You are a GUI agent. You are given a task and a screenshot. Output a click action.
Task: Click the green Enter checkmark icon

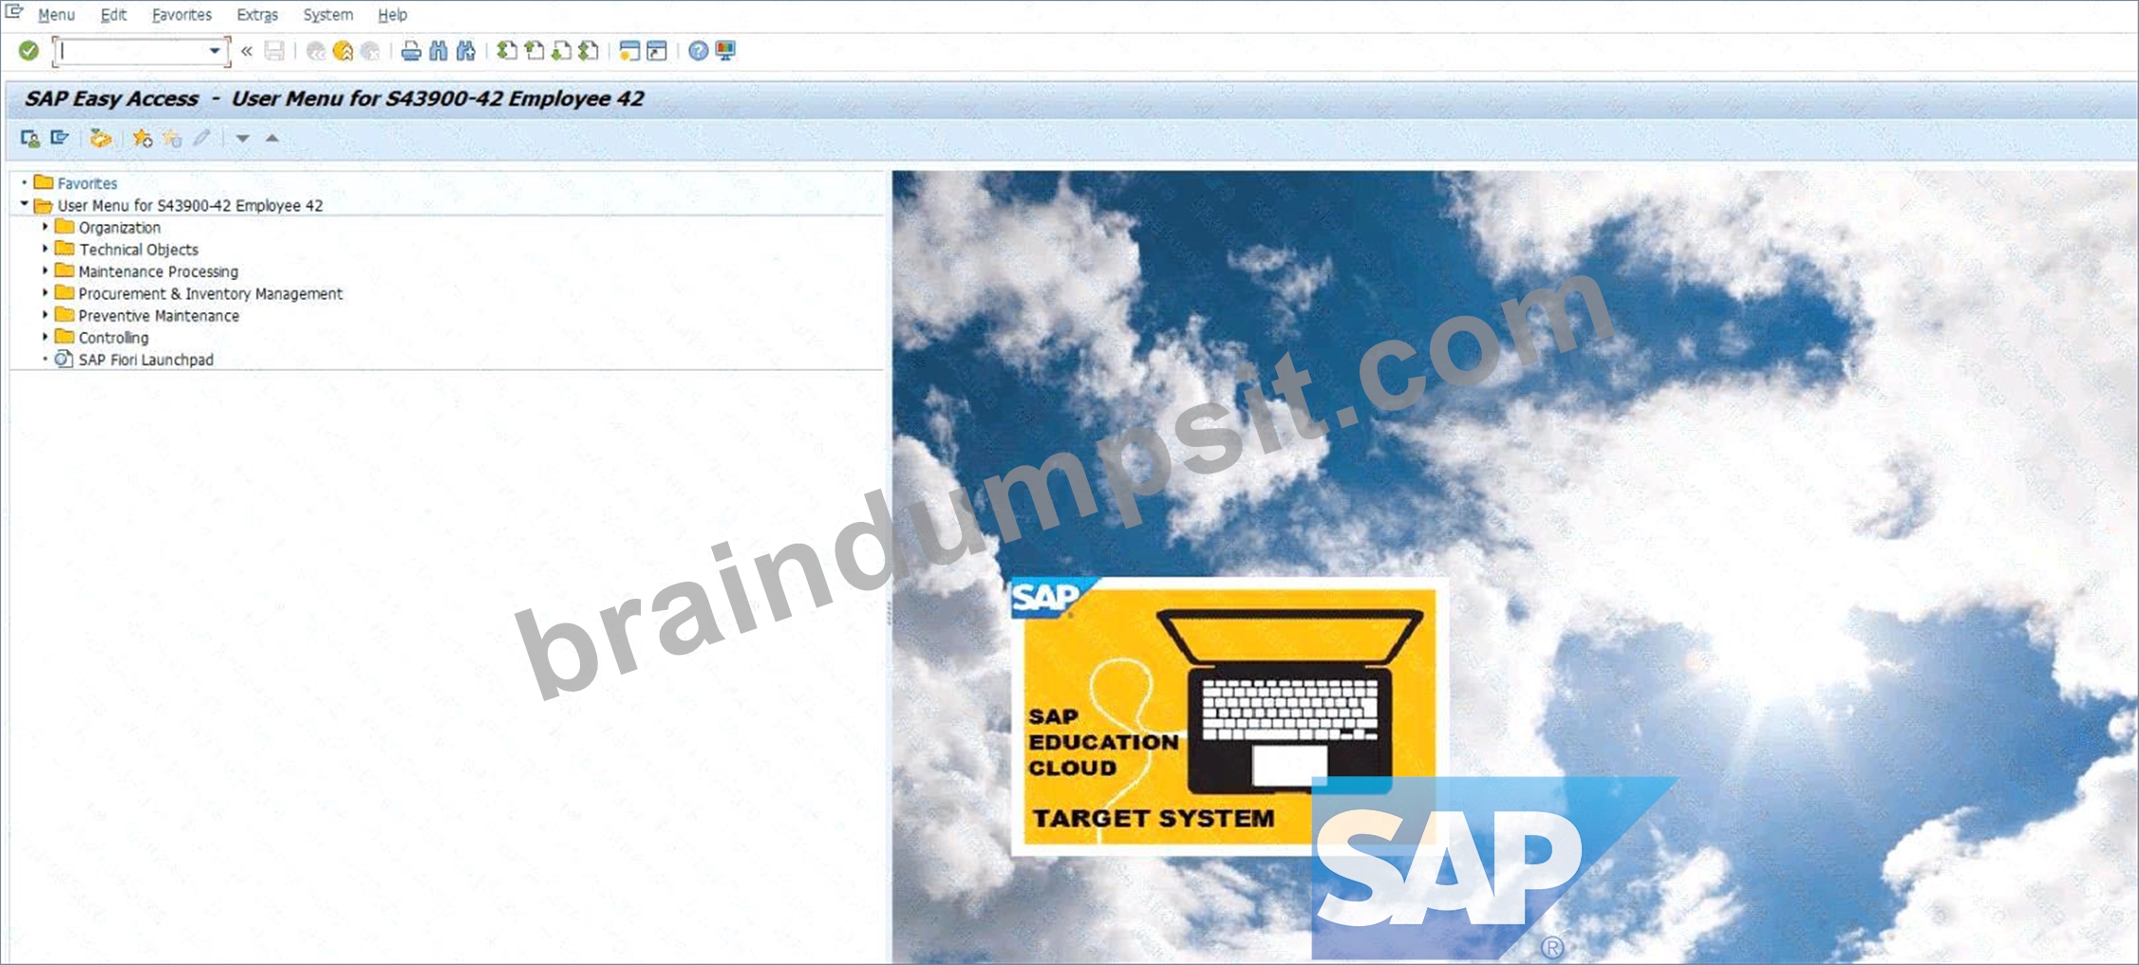[x=28, y=50]
